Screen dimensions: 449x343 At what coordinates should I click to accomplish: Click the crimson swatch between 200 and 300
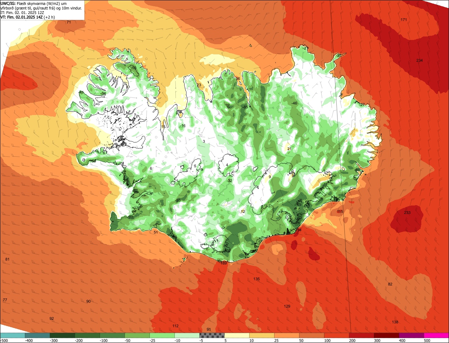click(x=362, y=336)
